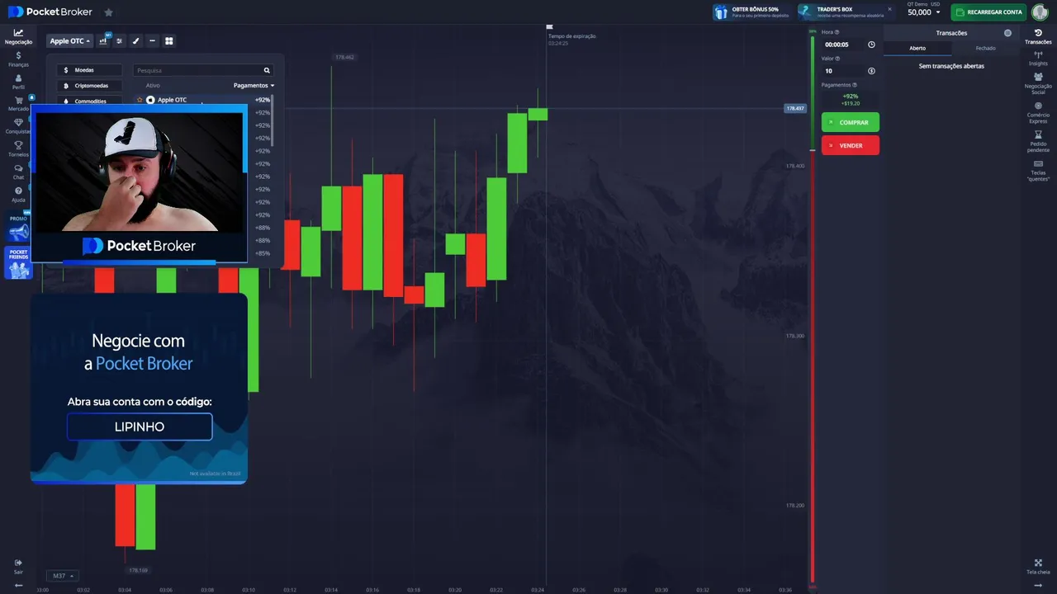Click the user avatar icon

(x=1040, y=12)
